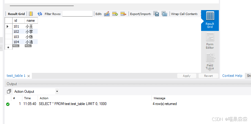The image size is (251, 124).
Task: Click the SELECT * FROM test.test_table action entry
Action: click(73, 104)
